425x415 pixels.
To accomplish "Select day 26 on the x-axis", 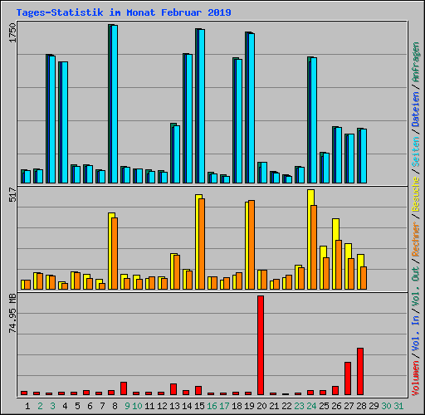I will pyautogui.click(x=336, y=406).
